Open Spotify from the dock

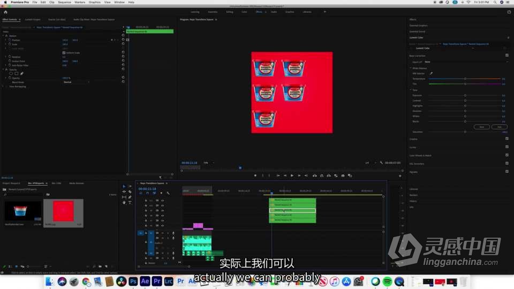point(387,282)
